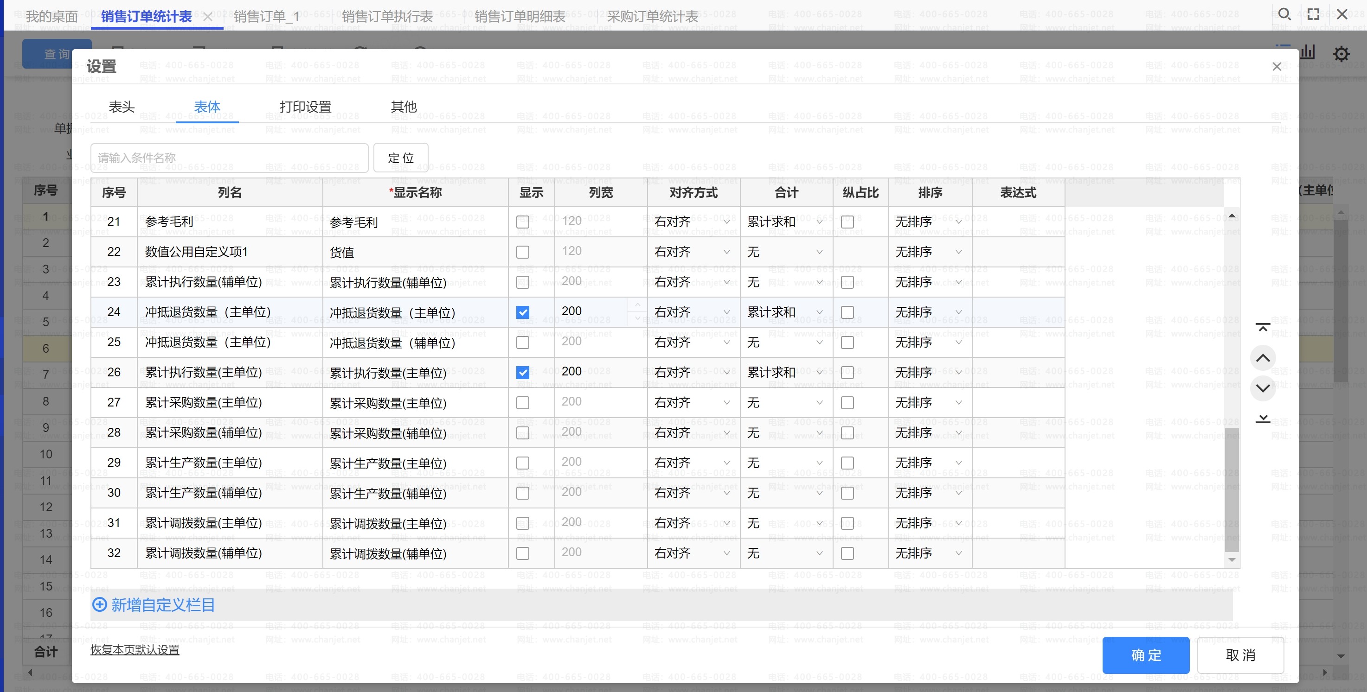The image size is (1367, 692).
Task: Switch to the 打印设置 tab
Action: pos(305,107)
